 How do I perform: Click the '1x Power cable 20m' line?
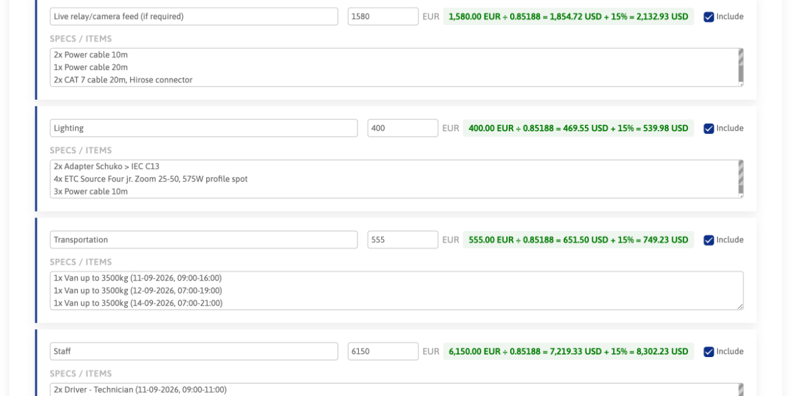click(x=91, y=67)
